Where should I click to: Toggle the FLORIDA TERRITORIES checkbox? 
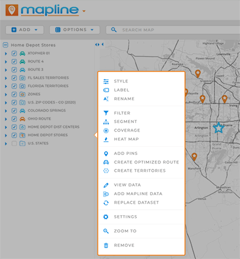14,86
